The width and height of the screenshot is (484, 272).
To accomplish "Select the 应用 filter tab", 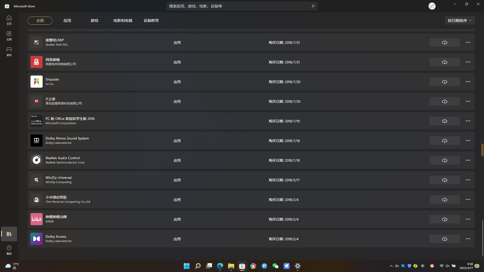I will click(67, 21).
